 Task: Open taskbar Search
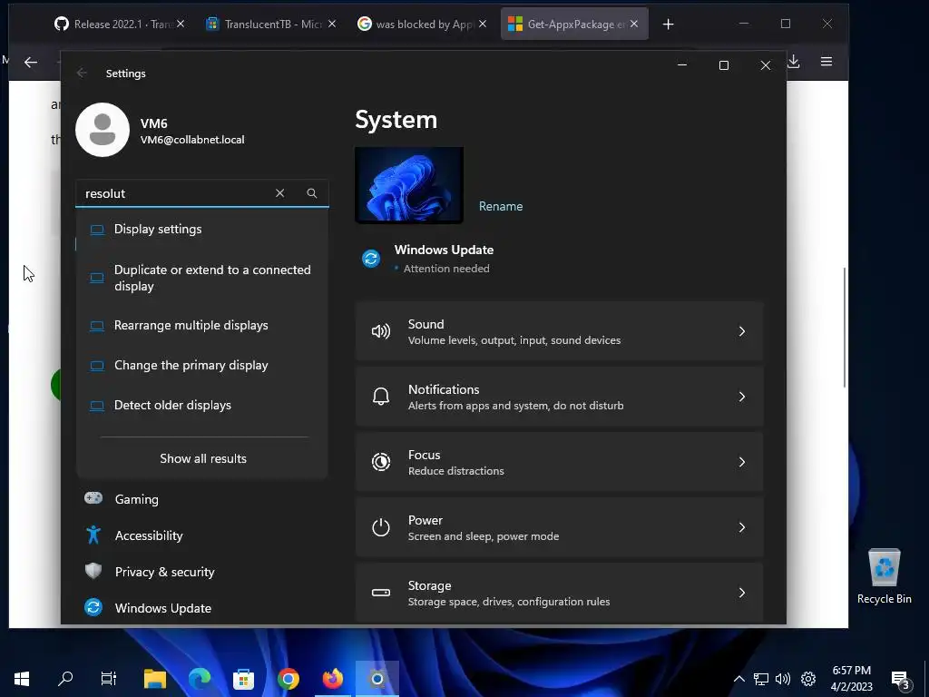65,679
